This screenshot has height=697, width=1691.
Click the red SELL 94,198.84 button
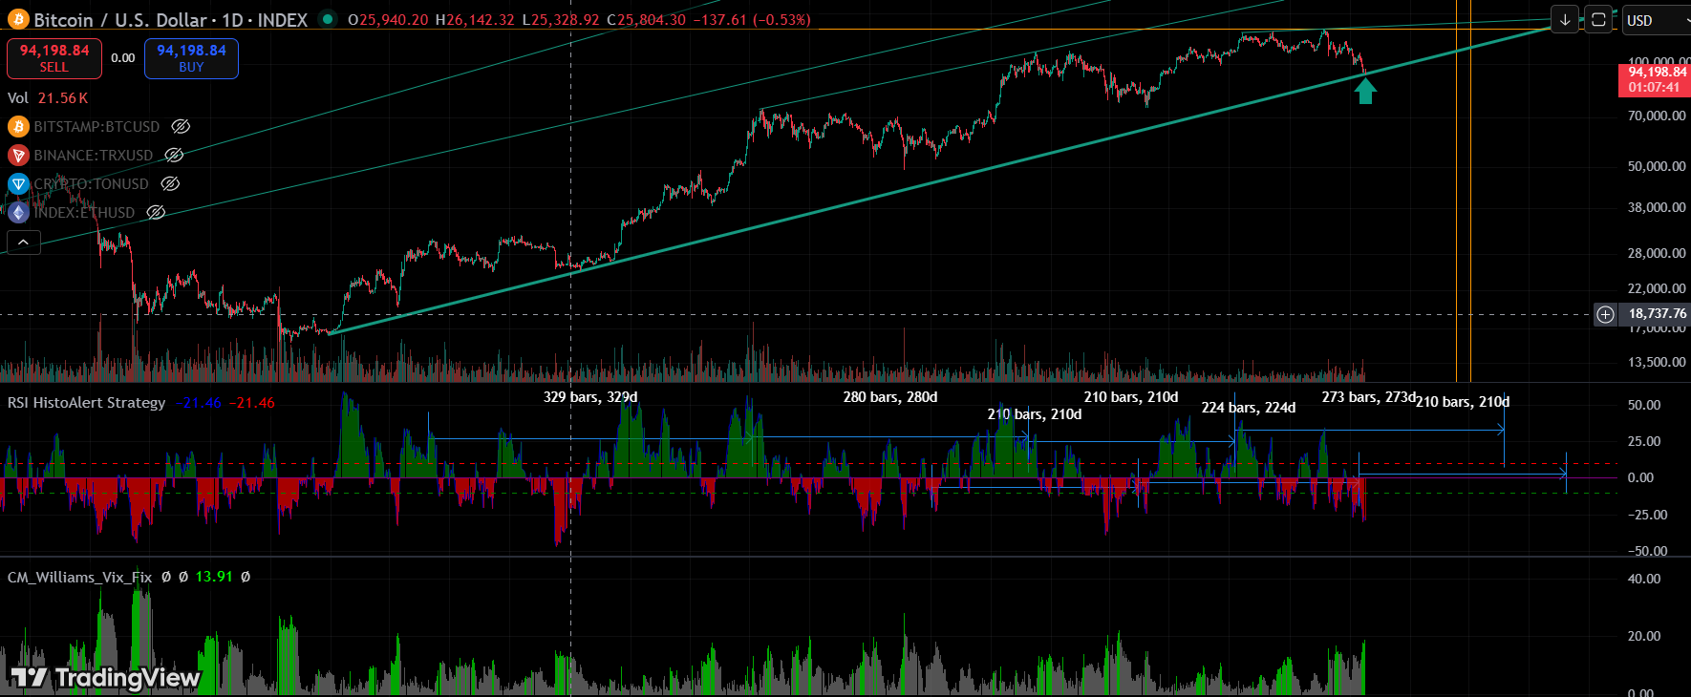[x=54, y=58]
